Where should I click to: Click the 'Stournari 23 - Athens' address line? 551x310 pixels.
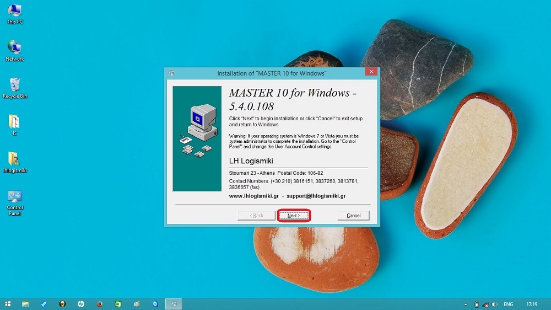tap(276, 173)
